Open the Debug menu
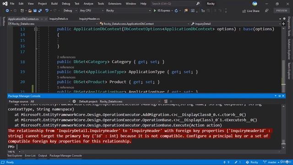 click(66, 4)
